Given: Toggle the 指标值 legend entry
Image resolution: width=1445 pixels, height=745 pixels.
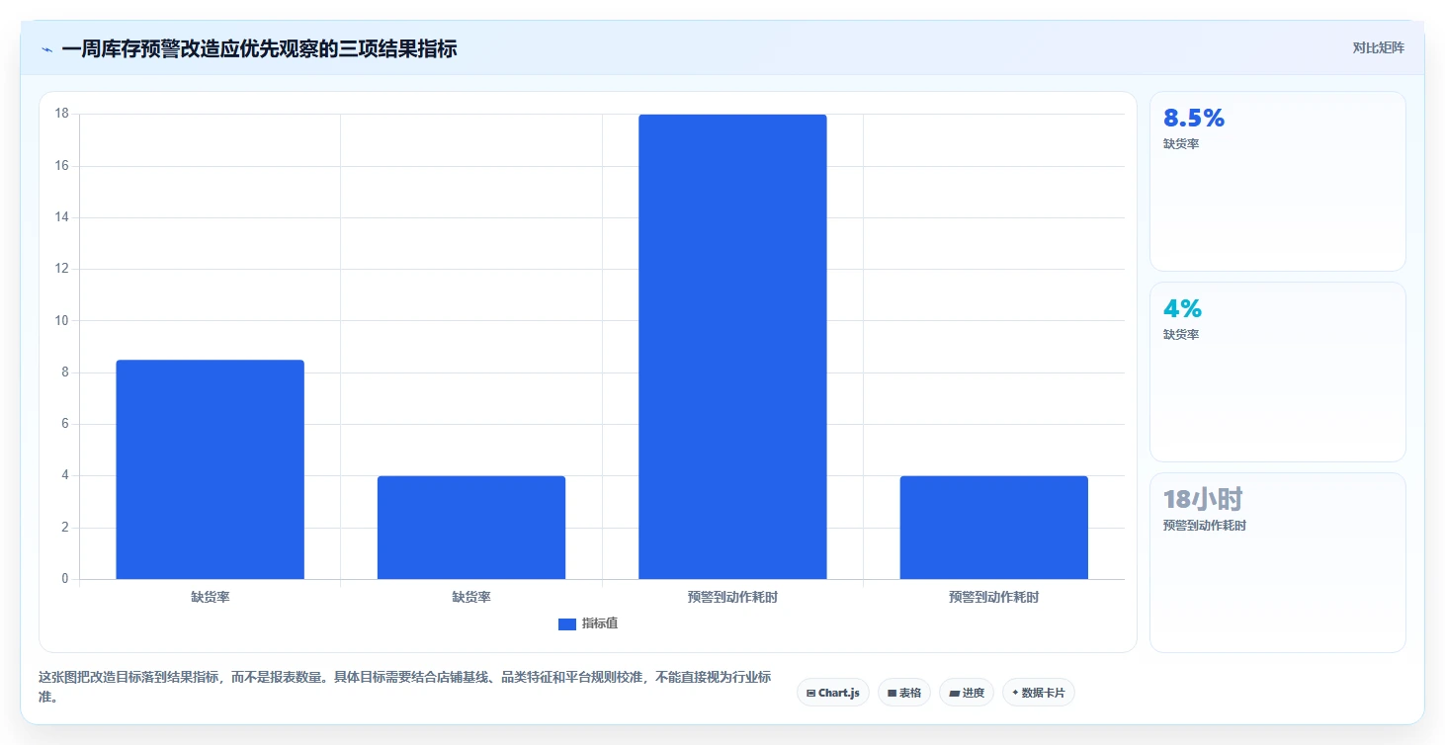Looking at the screenshot, I should pyautogui.click(x=588, y=623).
